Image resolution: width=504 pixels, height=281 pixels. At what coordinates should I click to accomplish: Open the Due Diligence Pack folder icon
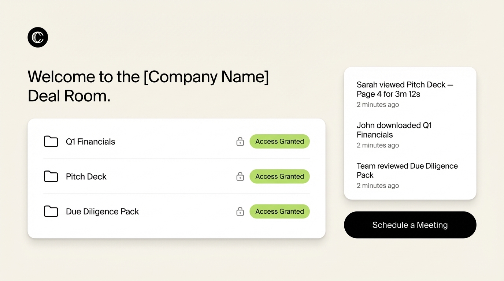click(51, 211)
